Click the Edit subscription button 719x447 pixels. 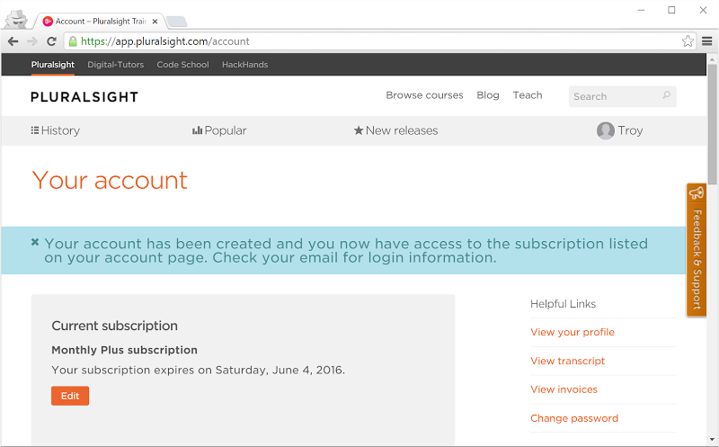pyautogui.click(x=70, y=396)
